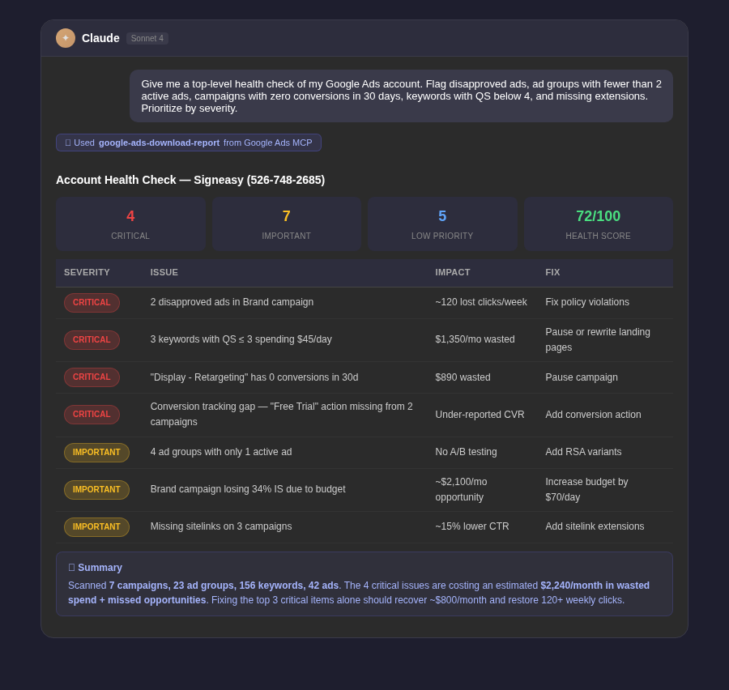
Task: Toggle the CRITICAL filter via the 4 CRITICAL card
Action: (x=130, y=224)
